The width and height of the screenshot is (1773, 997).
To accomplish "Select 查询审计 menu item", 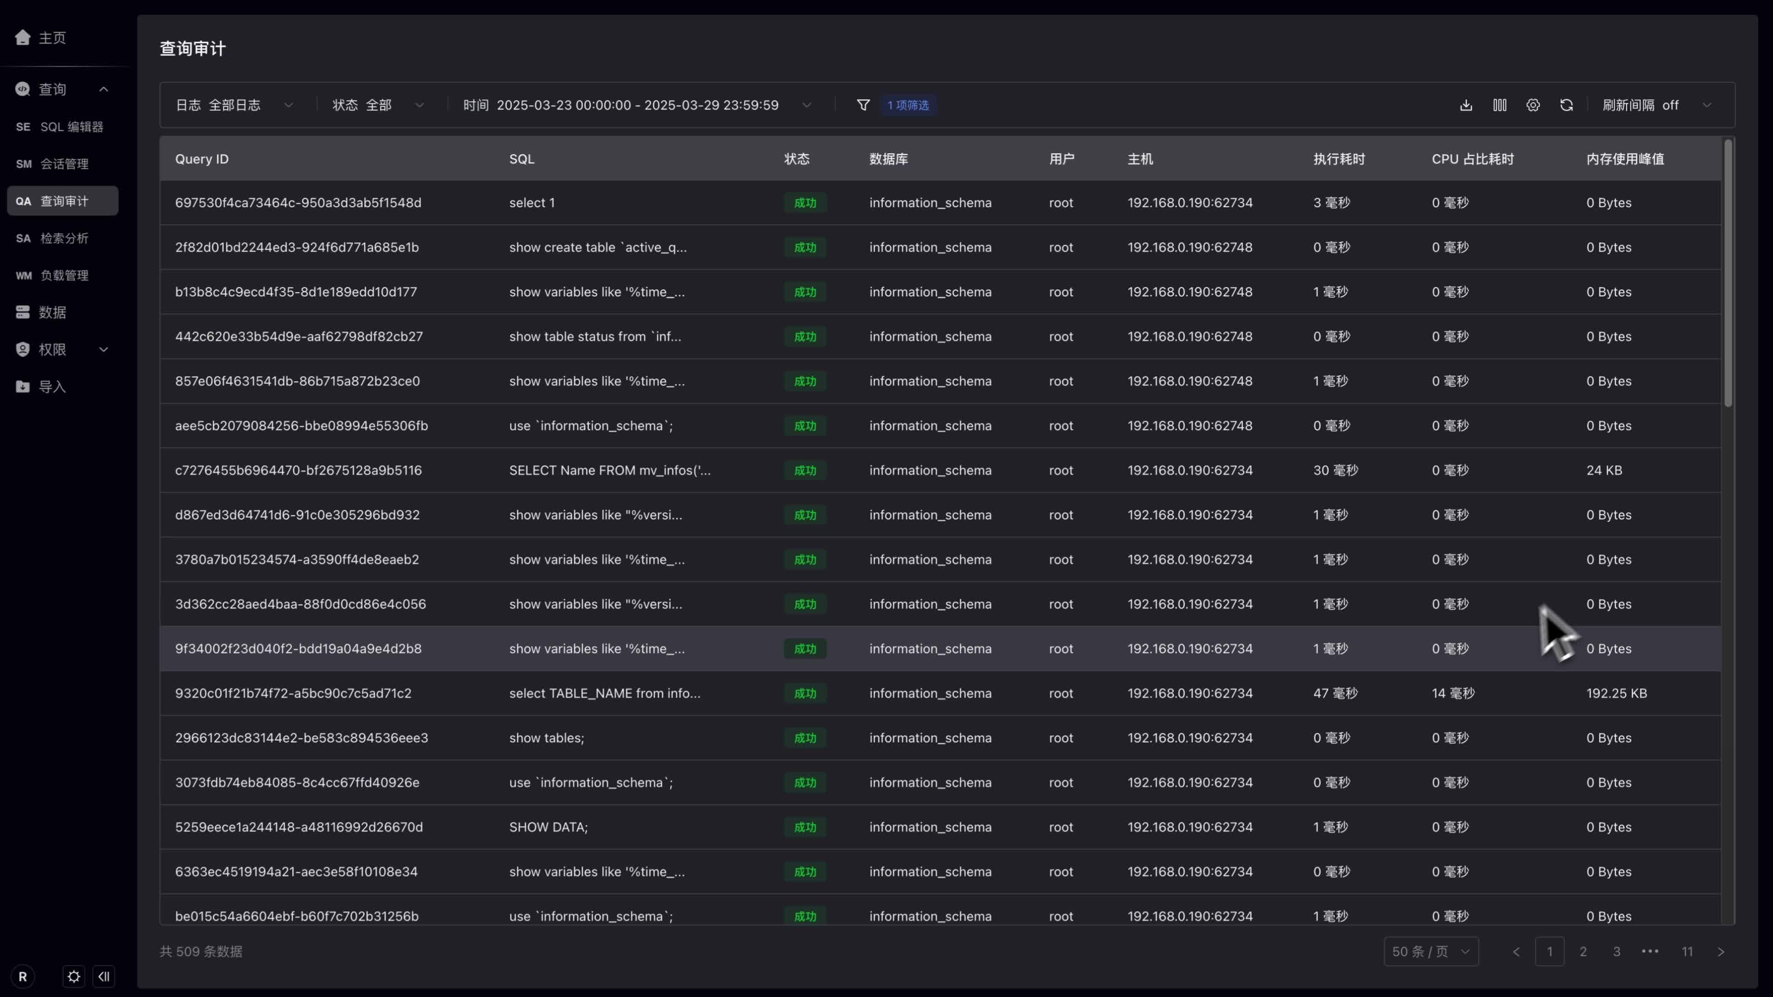I will point(63,201).
